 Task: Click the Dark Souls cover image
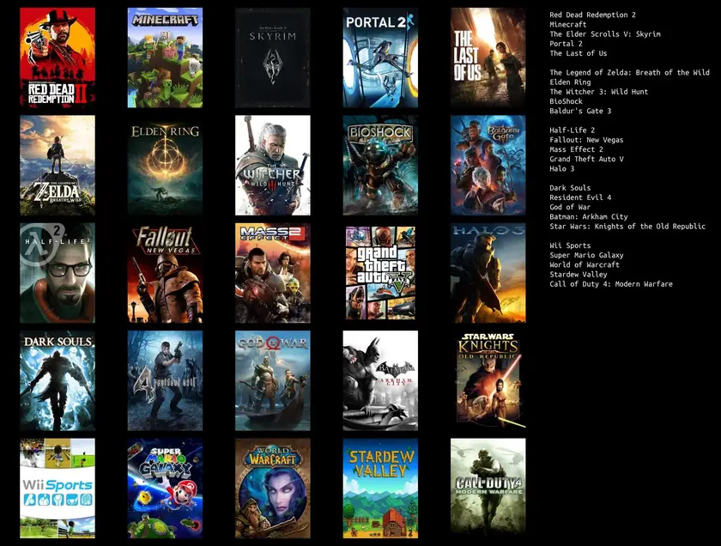click(x=58, y=380)
